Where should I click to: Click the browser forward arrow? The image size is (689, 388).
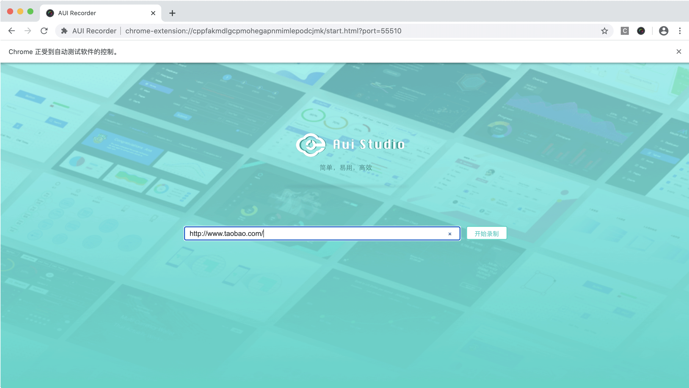(28, 31)
